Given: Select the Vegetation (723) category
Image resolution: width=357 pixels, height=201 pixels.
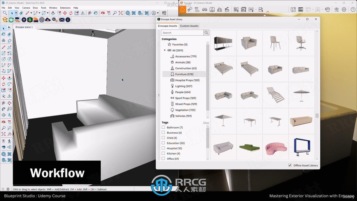Looking at the screenshot, I should (185, 110).
